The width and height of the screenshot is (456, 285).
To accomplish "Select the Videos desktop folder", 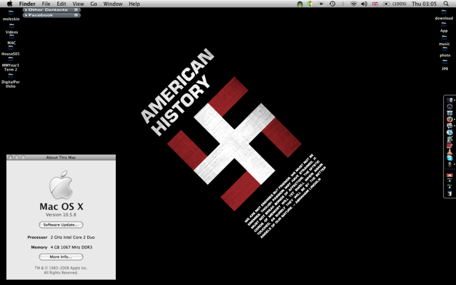I will [x=11, y=30].
